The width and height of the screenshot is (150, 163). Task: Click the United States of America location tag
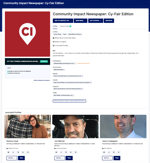(75, 34)
